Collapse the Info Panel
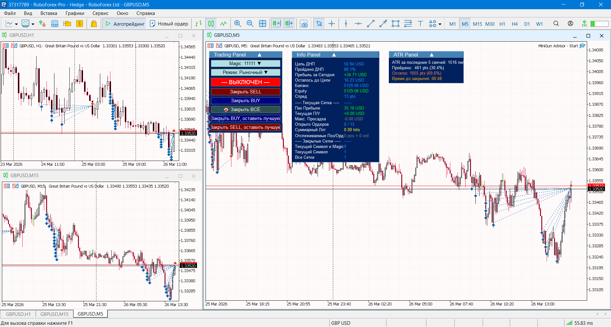 (x=334, y=55)
